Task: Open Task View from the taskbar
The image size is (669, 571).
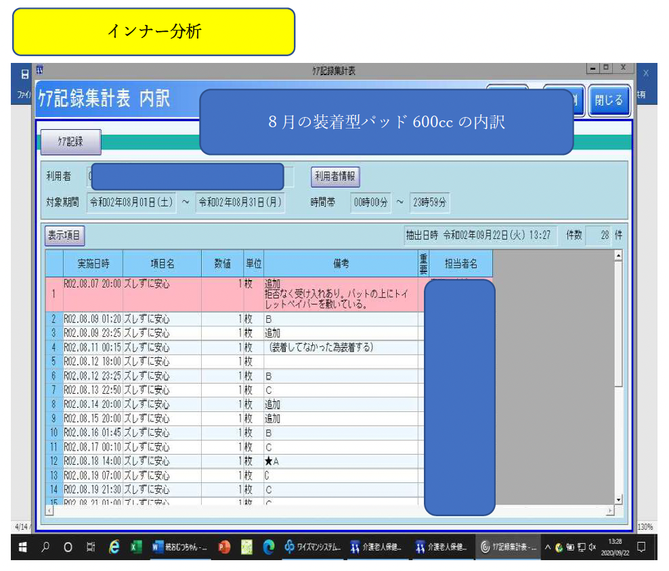Action: click(90, 547)
